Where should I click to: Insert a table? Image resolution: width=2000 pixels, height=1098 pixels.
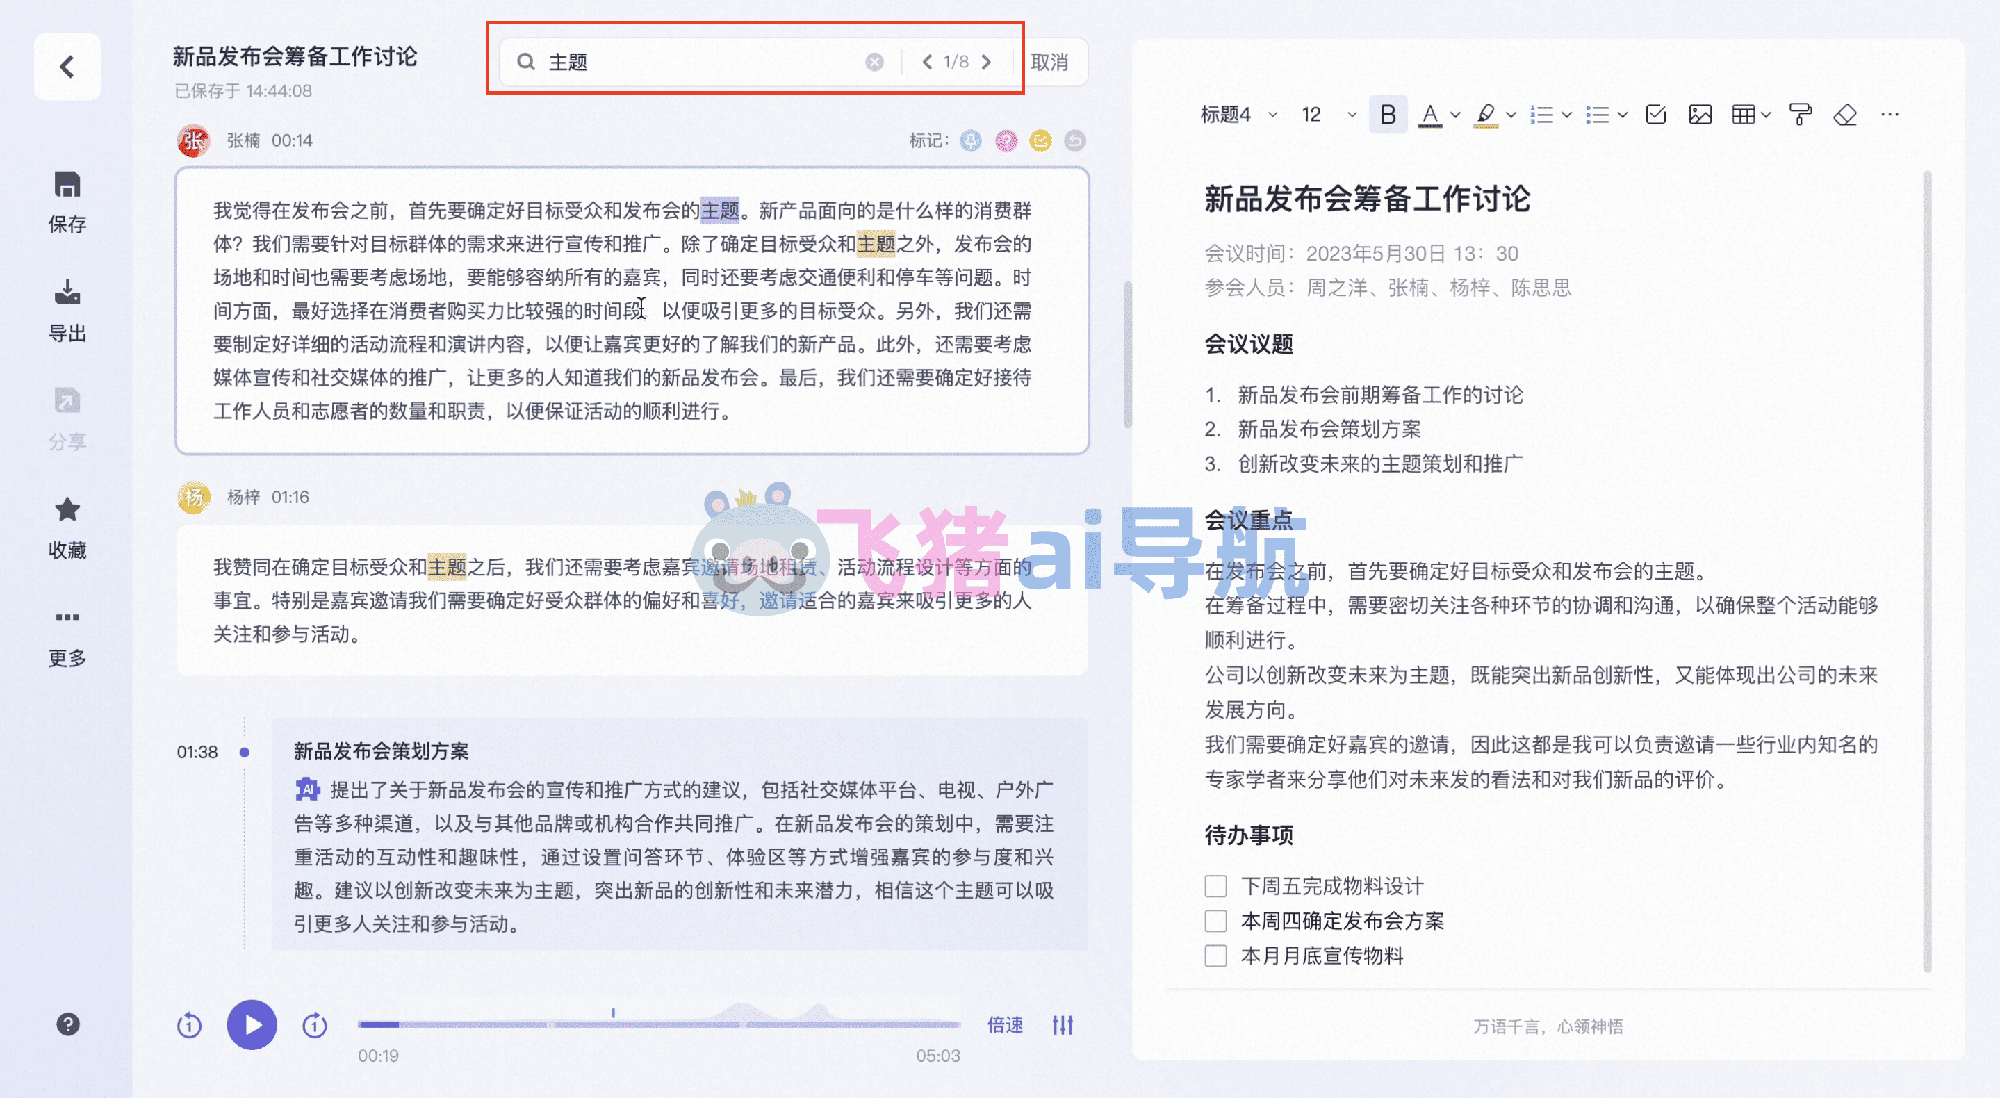pyautogui.click(x=1743, y=115)
